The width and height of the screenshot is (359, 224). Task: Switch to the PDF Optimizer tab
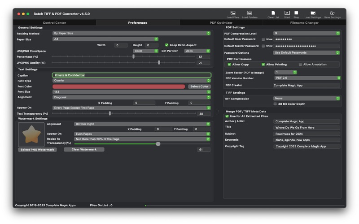point(221,23)
